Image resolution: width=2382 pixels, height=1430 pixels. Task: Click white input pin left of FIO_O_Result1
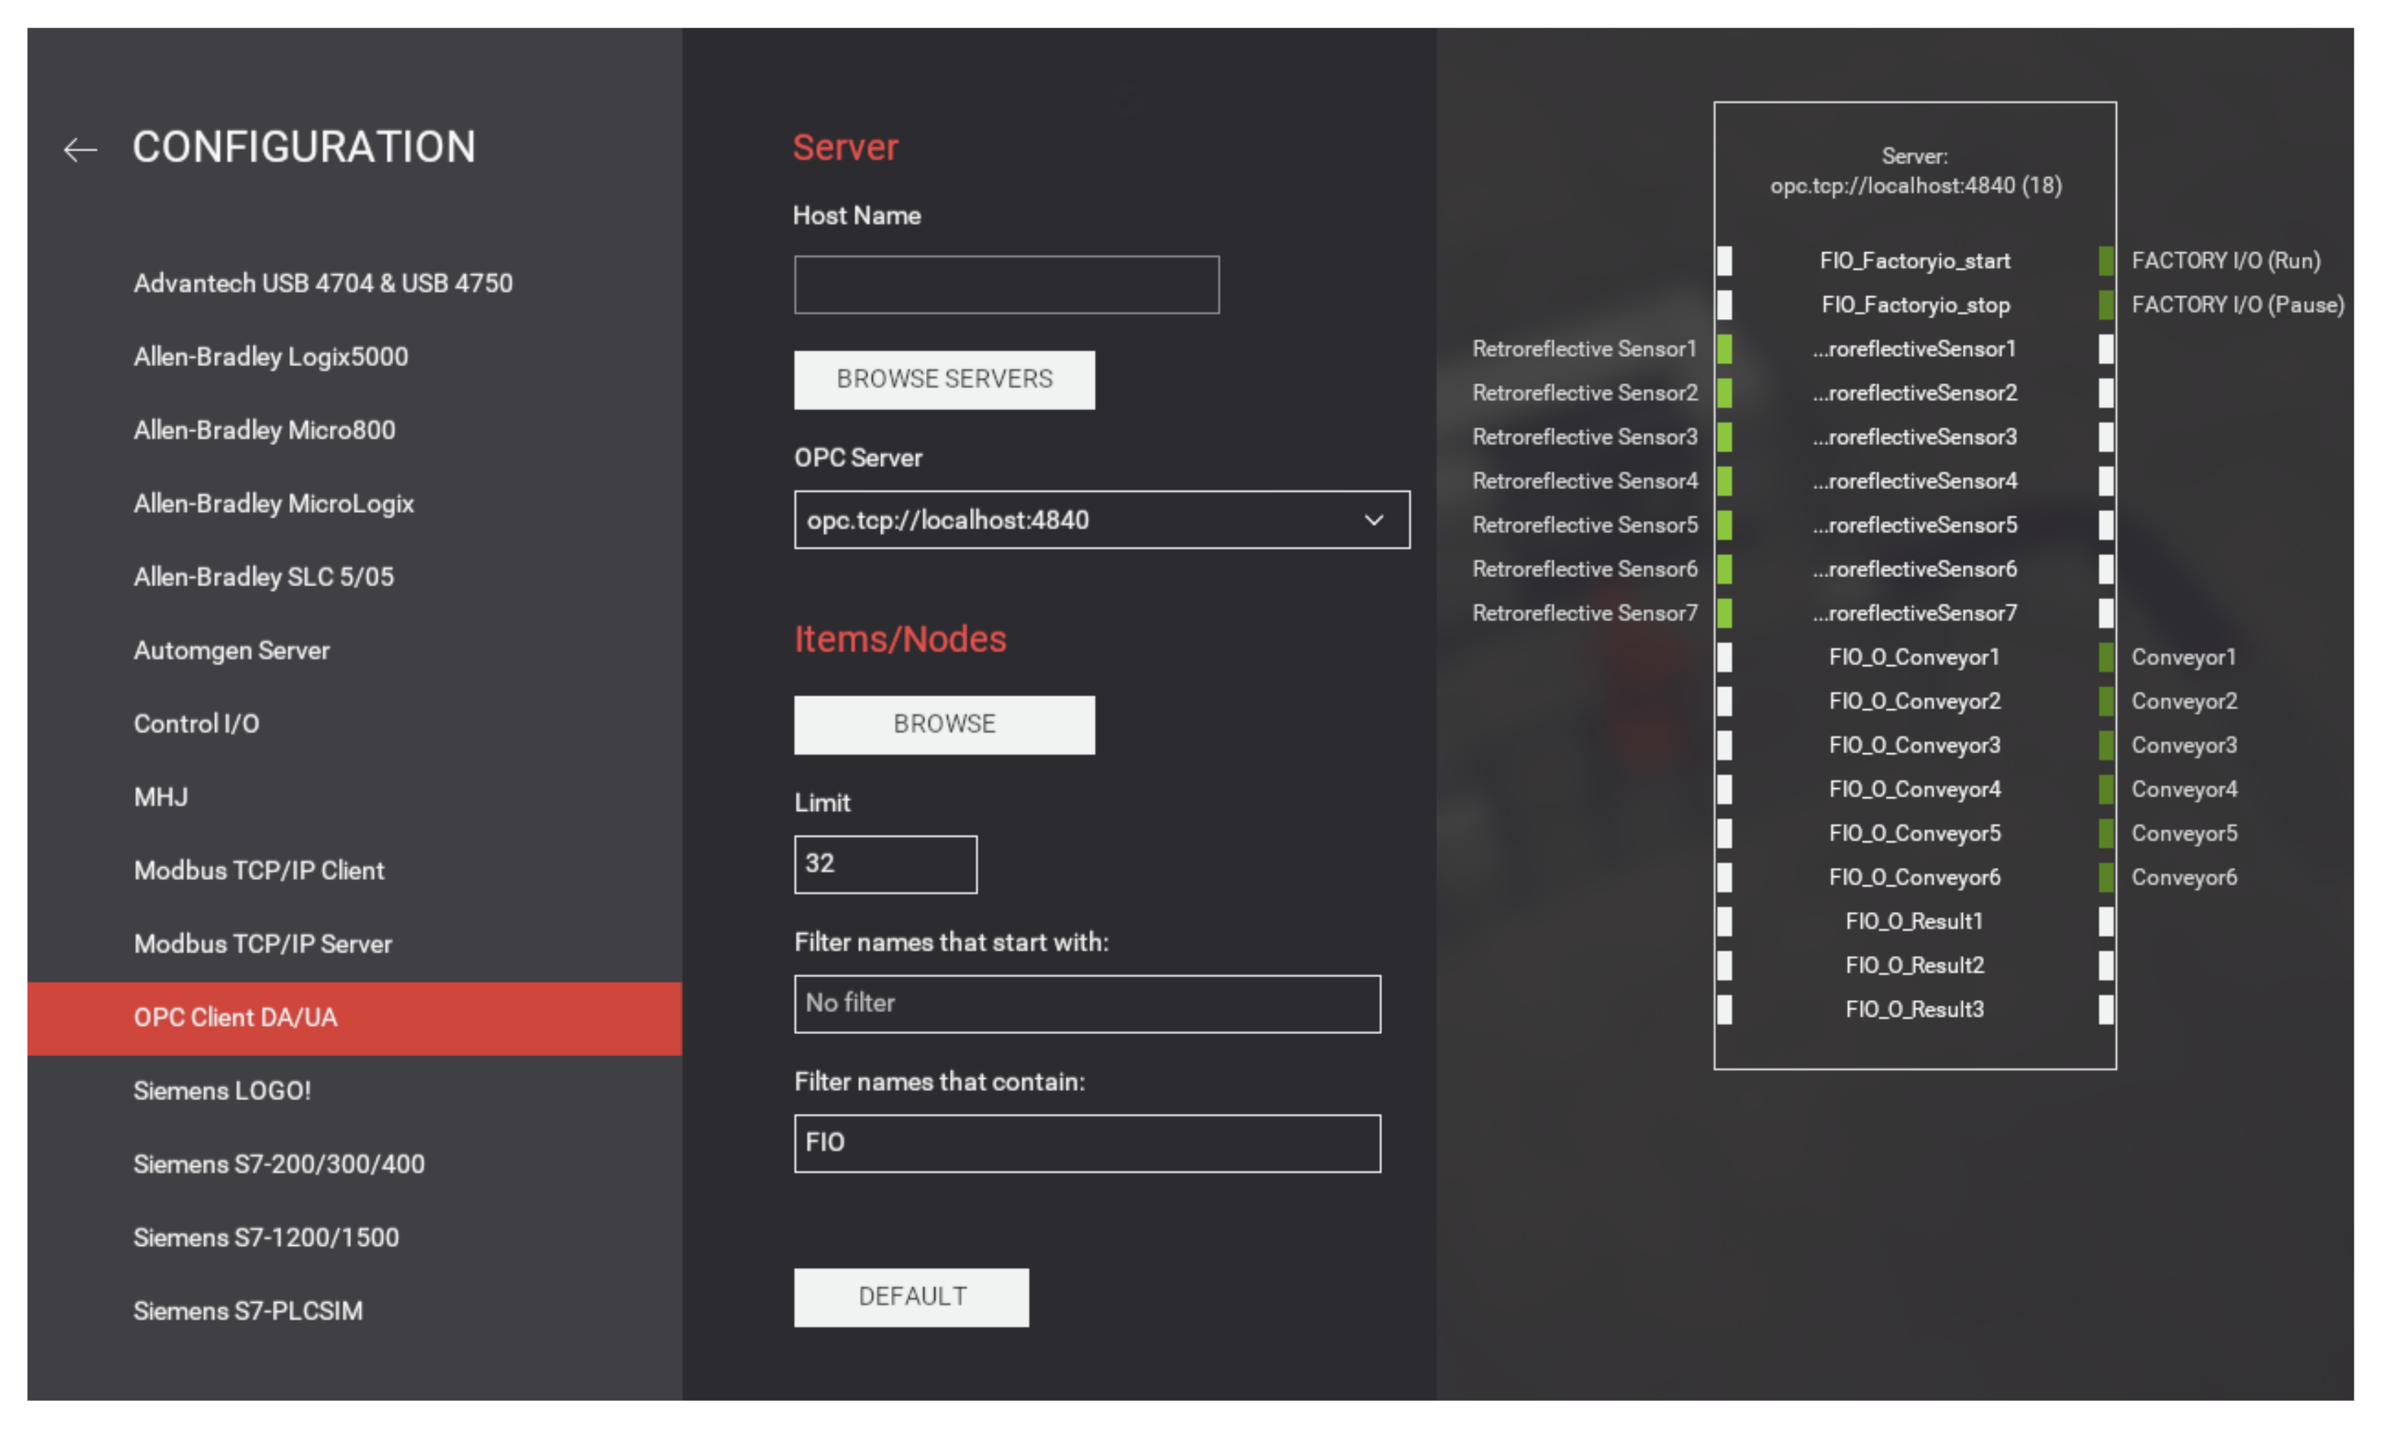pyautogui.click(x=1724, y=921)
